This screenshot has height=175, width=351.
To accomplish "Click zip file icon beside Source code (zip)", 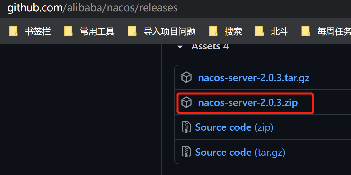I will pyautogui.click(x=186, y=127).
